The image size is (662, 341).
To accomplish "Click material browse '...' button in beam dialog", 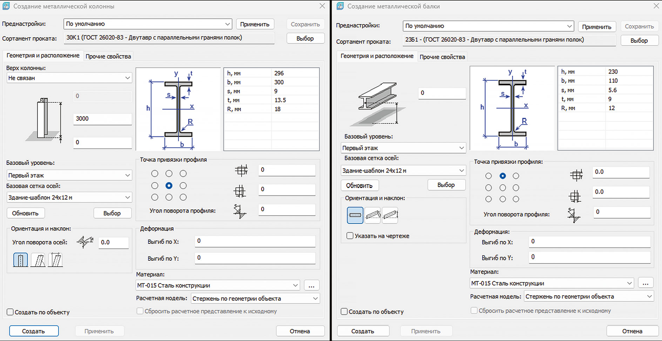I will pyautogui.click(x=646, y=283).
